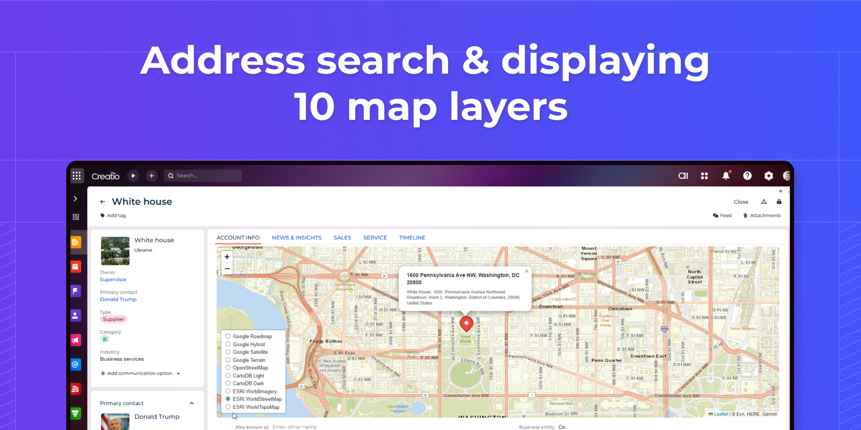
Task: Open the Creatio AI assistant icon
Action: [x=683, y=176]
